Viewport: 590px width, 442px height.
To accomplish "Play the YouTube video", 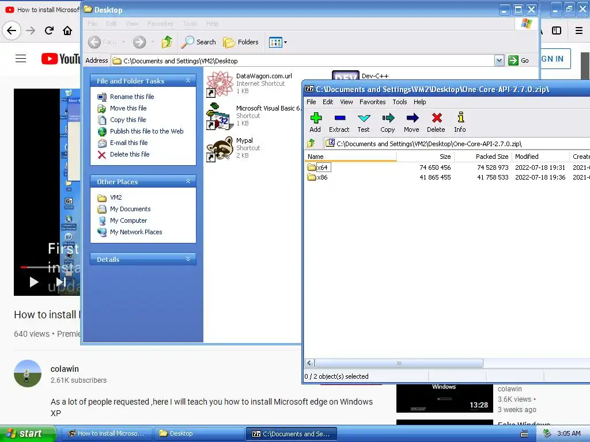I will [34, 282].
